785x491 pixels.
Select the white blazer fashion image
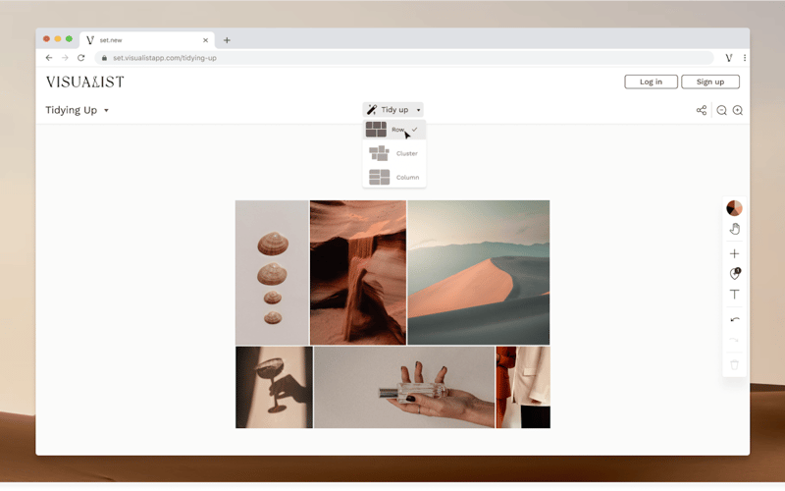point(523,387)
